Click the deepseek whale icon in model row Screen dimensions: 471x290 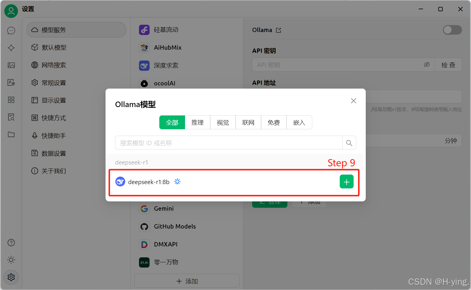[120, 182]
